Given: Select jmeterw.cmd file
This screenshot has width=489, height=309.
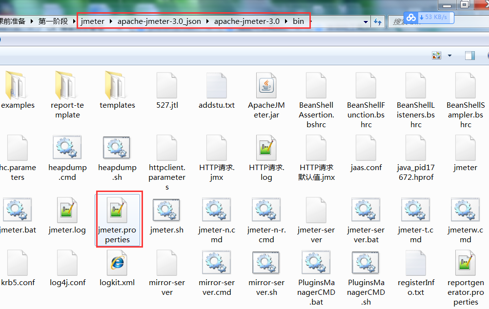Looking at the screenshot, I should [465, 220].
